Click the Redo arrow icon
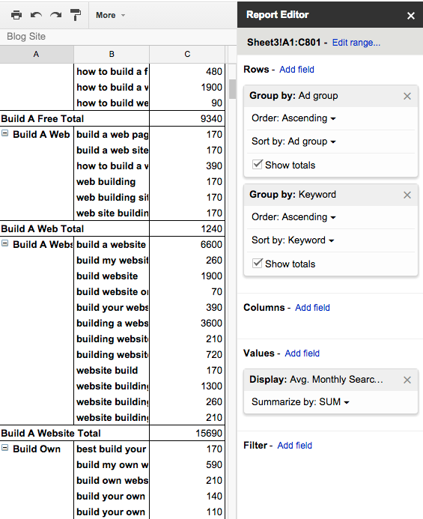 [56, 15]
